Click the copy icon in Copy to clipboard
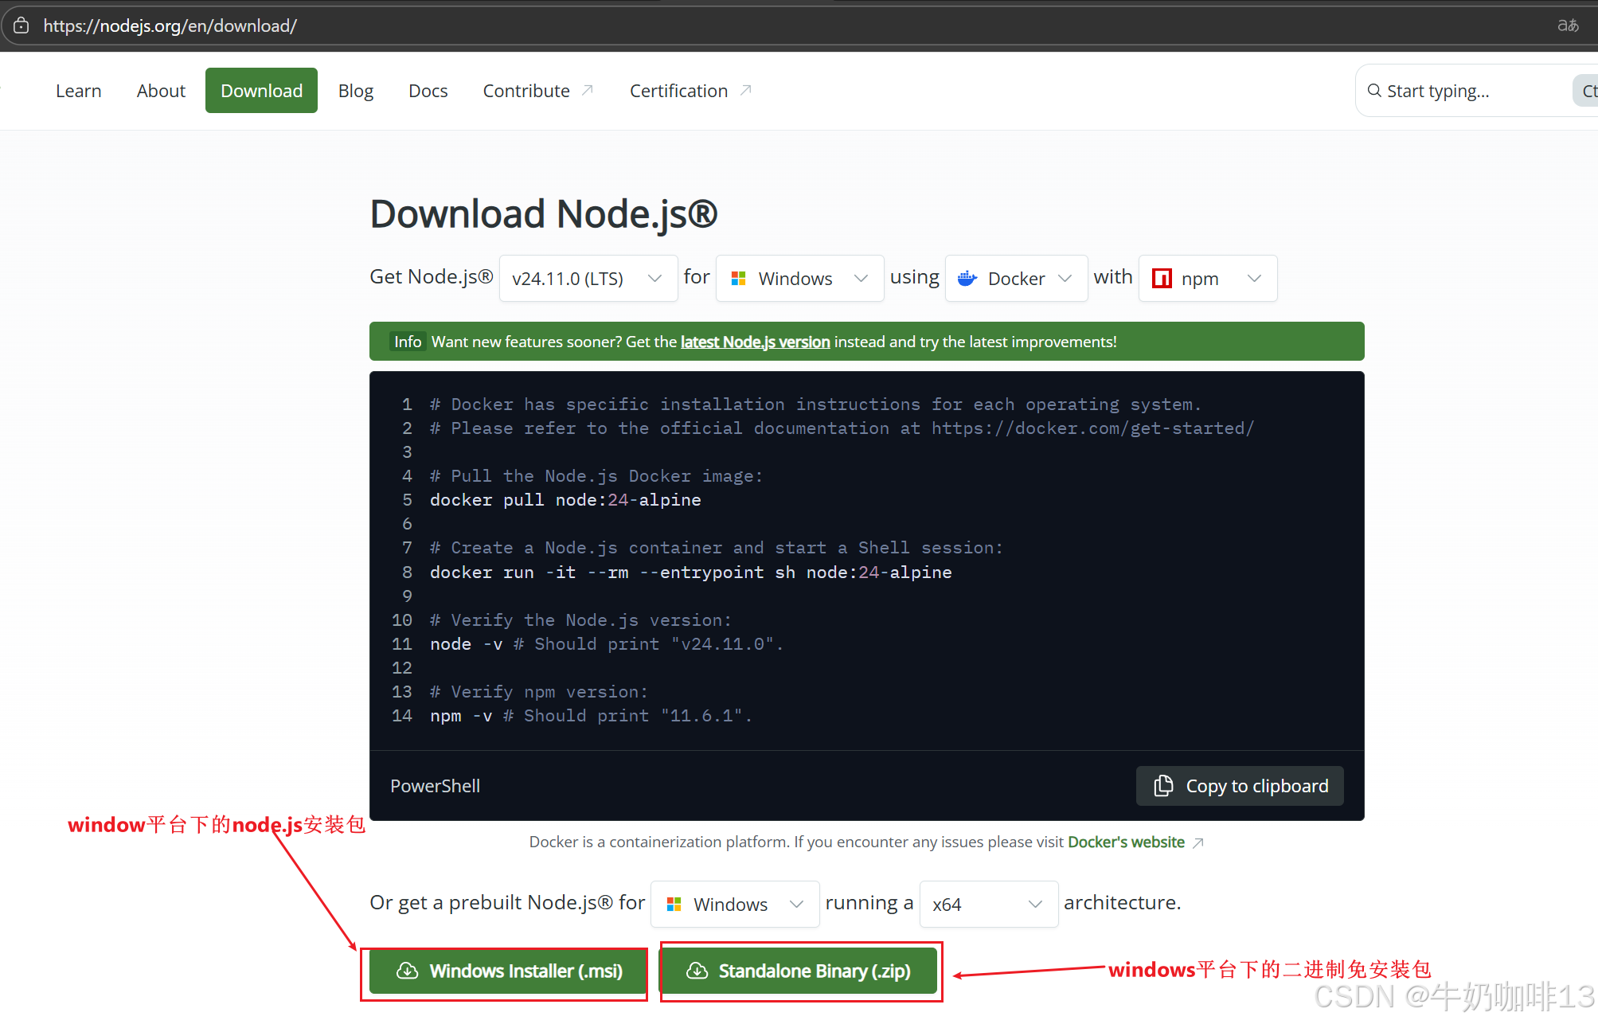 coord(1163,786)
